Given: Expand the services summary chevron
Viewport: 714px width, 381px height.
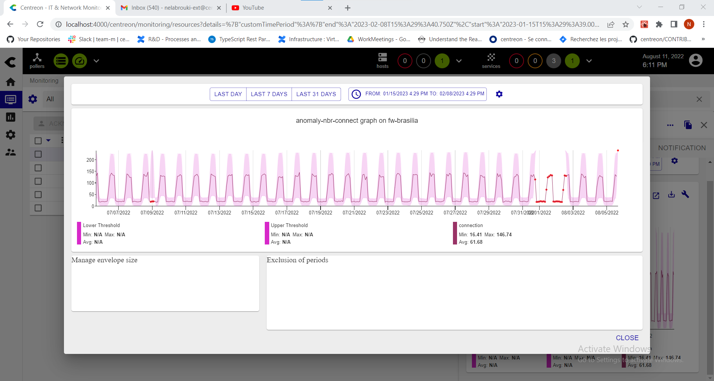Looking at the screenshot, I should coord(589,61).
